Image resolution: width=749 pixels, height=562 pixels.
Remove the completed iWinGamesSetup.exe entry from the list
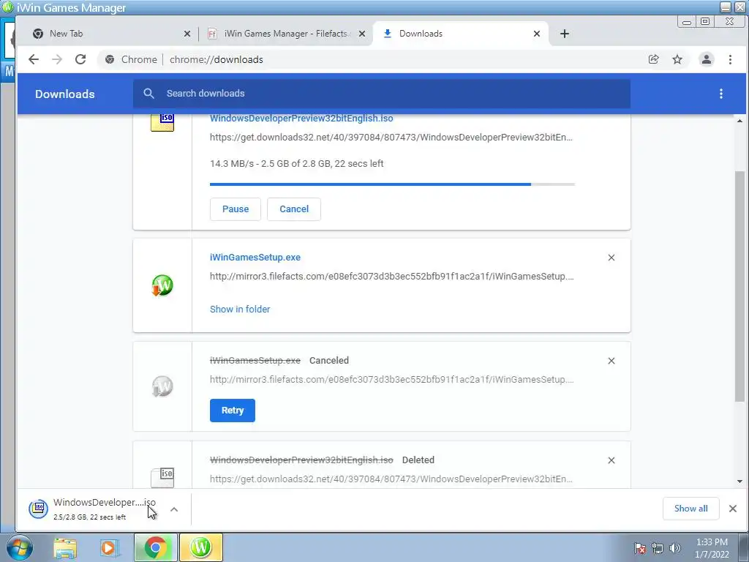(x=611, y=258)
